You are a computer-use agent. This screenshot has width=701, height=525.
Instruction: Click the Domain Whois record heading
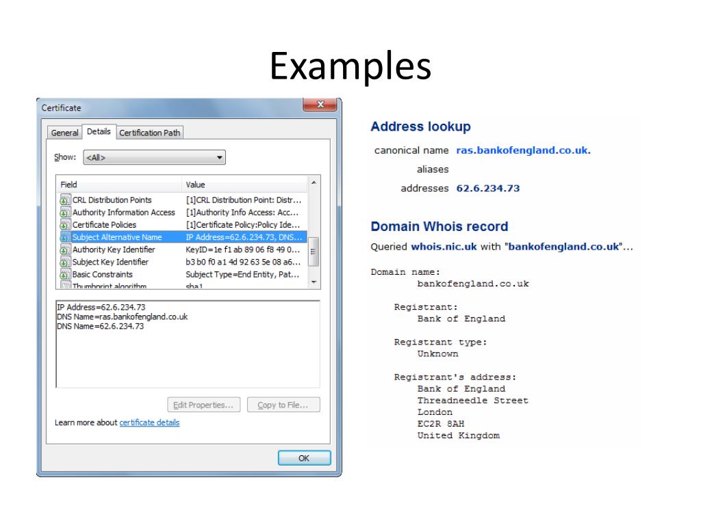(439, 226)
